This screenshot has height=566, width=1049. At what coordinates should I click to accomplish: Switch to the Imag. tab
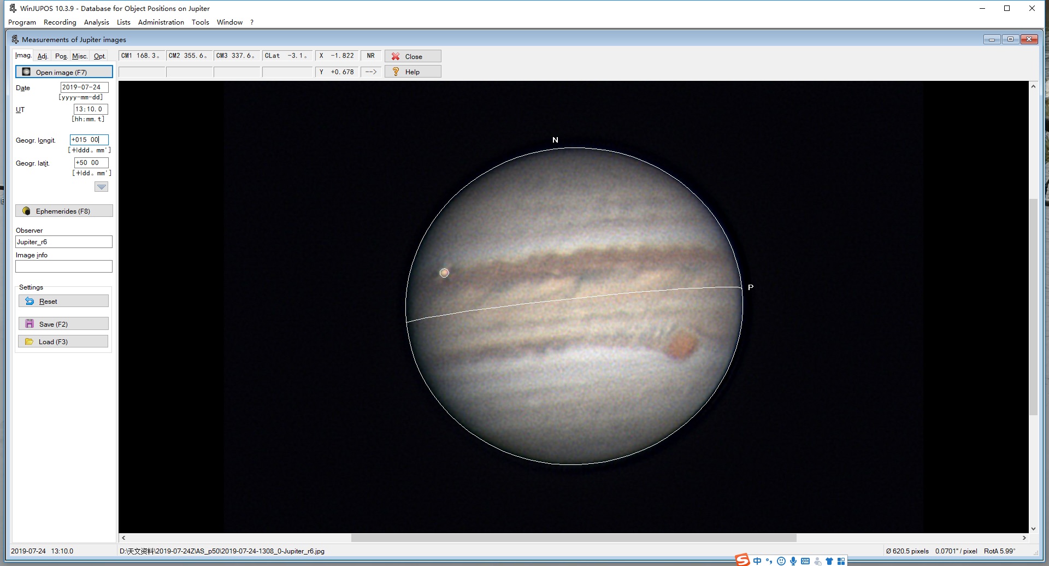coord(23,55)
